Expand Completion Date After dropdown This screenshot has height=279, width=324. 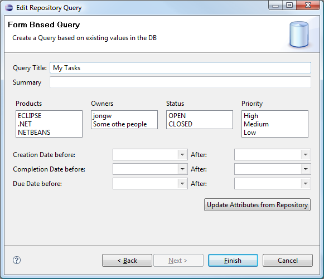point(306,169)
